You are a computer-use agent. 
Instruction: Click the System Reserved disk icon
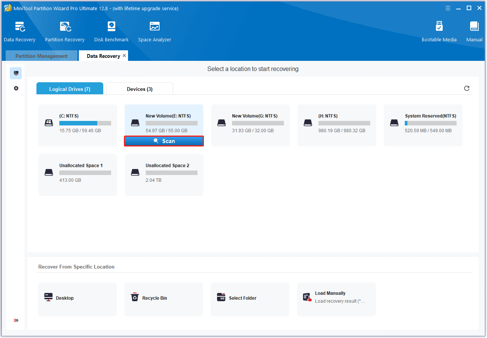pyautogui.click(x=394, y=123)
